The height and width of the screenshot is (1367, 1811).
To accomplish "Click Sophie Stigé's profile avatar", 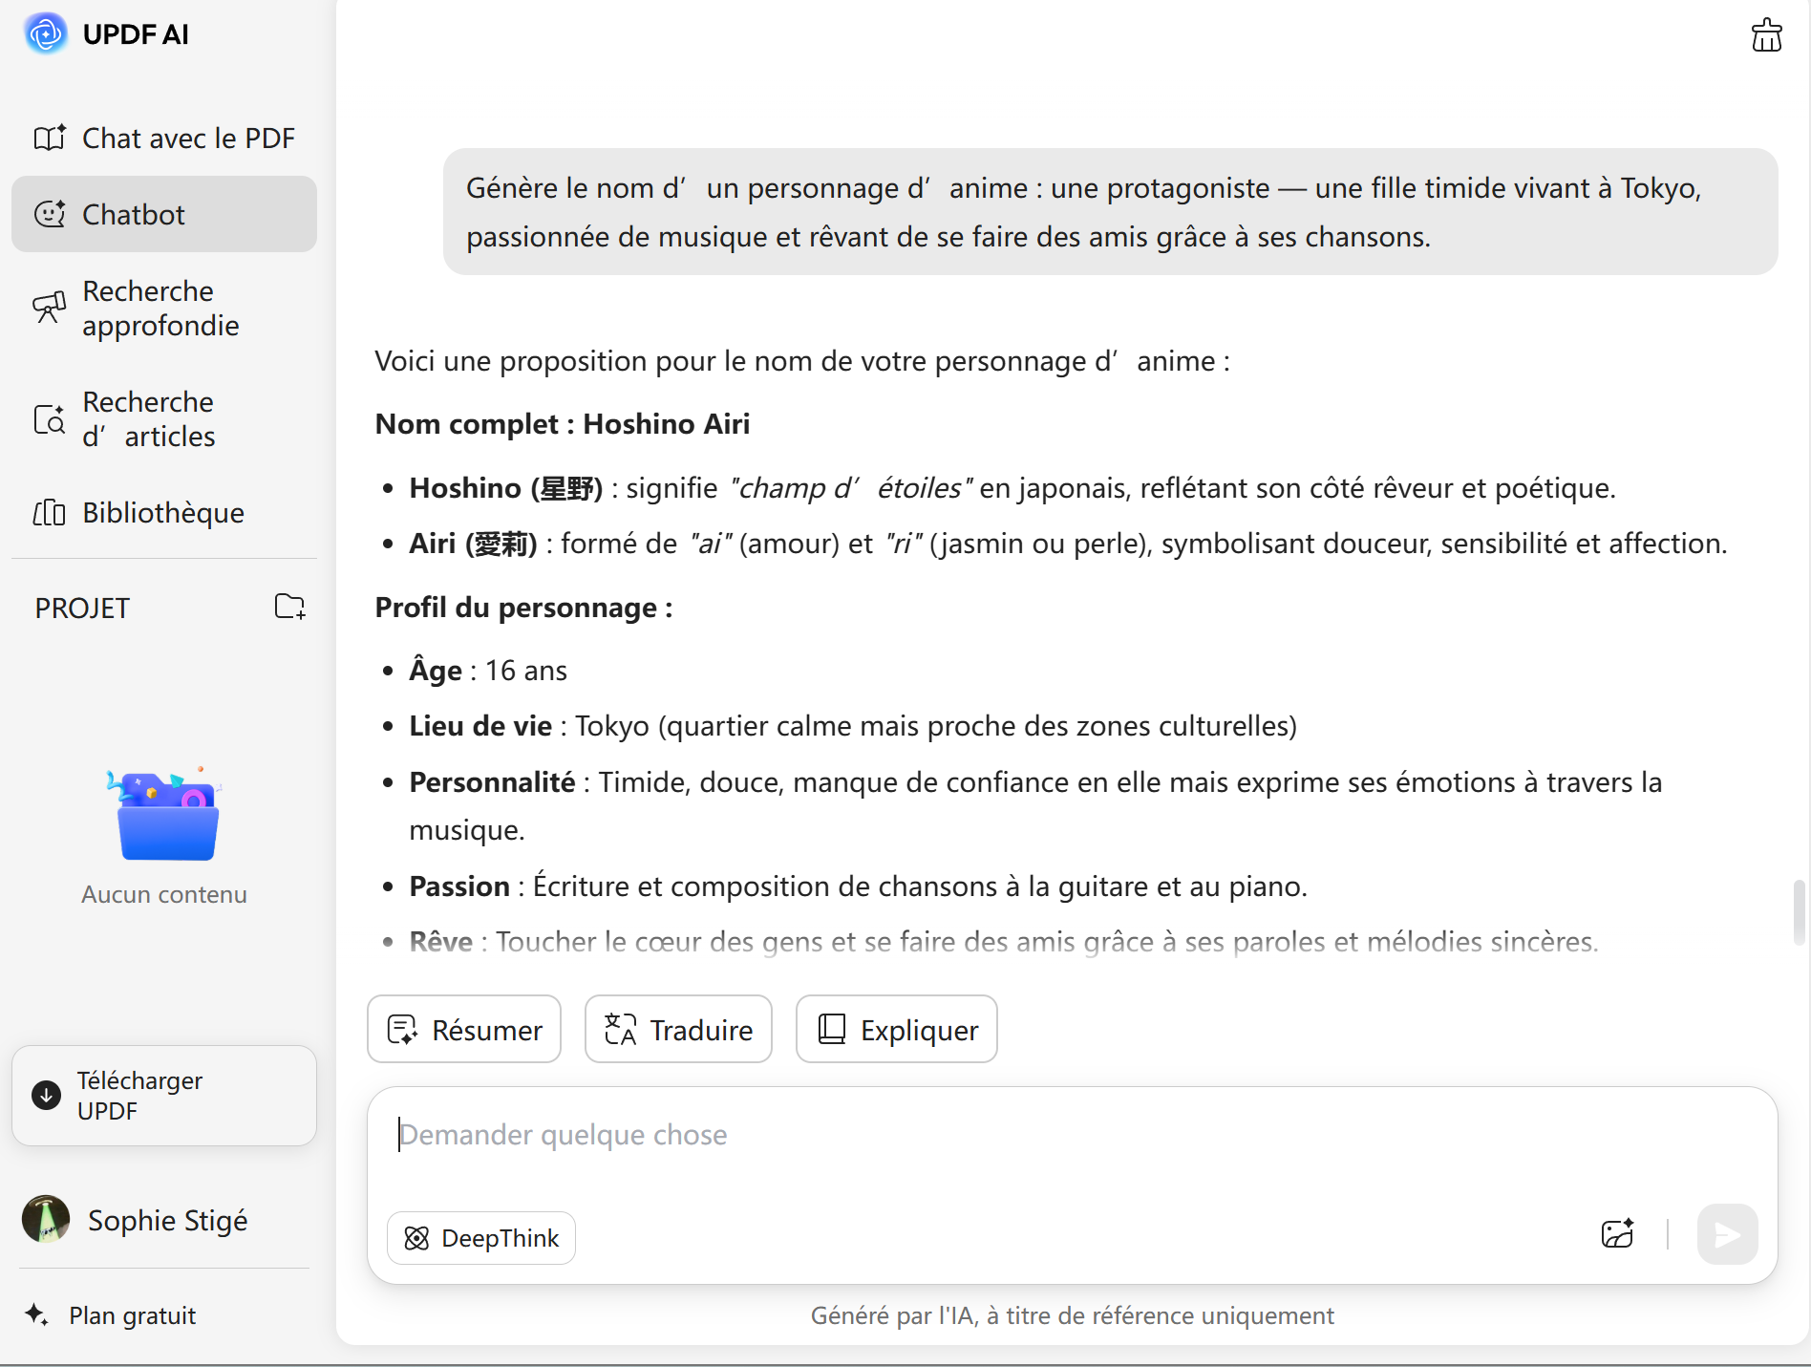I will [46, 1219].
